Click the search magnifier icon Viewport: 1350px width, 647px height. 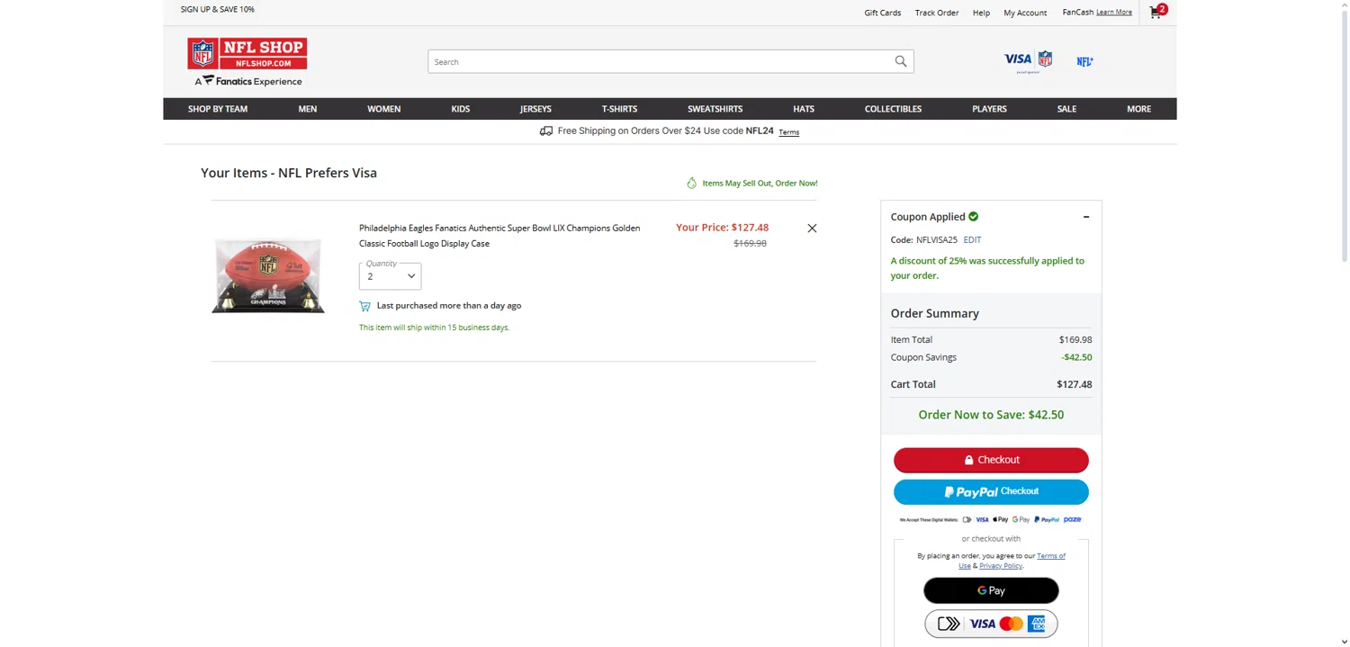coord(900,61)
